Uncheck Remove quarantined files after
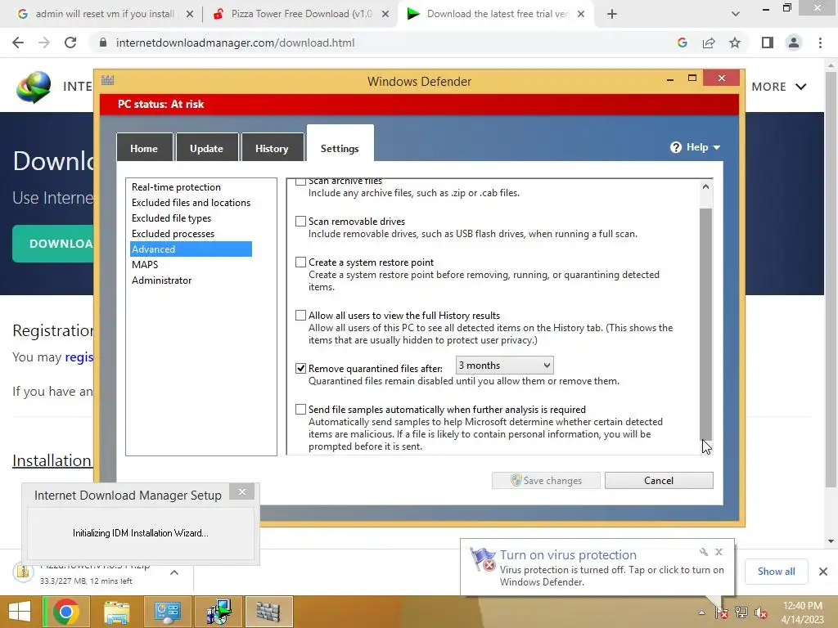838x628 pixels. coord(301,369)
